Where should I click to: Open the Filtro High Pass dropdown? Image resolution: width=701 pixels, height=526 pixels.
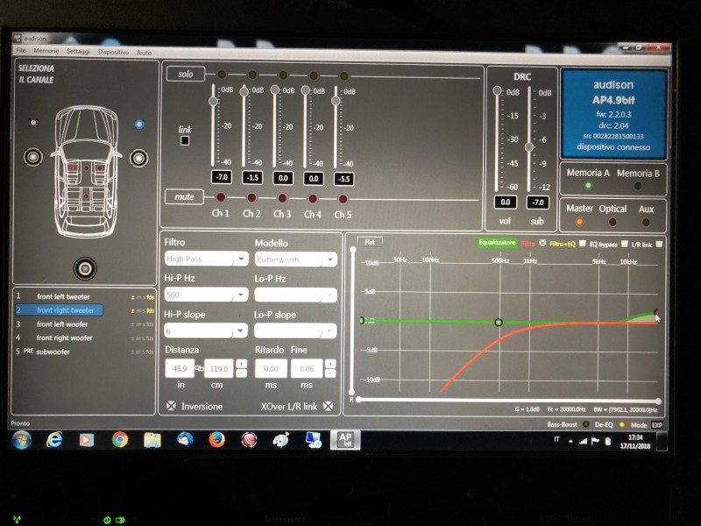pyautogui.click(x=207, y=259)
